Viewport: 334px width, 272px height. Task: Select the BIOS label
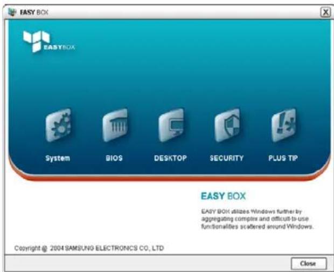tap(114, 158)
